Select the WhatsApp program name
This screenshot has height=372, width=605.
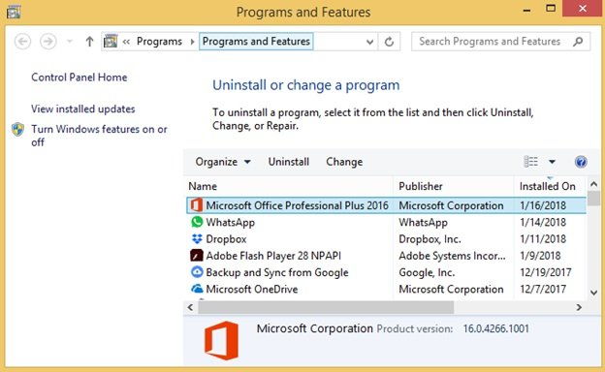(231, 223)
